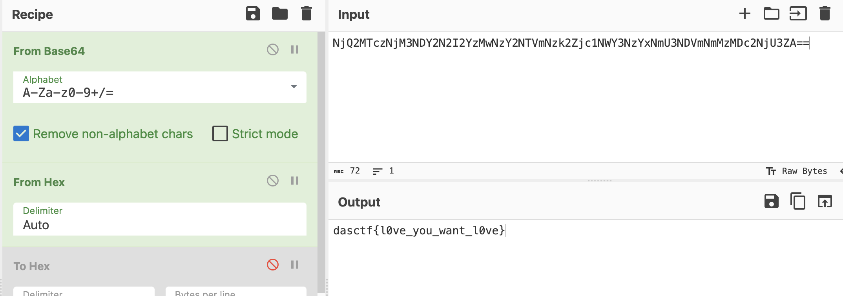This screenshot has height=296, width=843.
Task: Add a new input tab
Action: [x=744, y=14]
